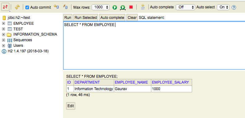The height and width of the screenshot is (118, 245).
Task: Click the green Run play icon
Action: coord(115,7)
